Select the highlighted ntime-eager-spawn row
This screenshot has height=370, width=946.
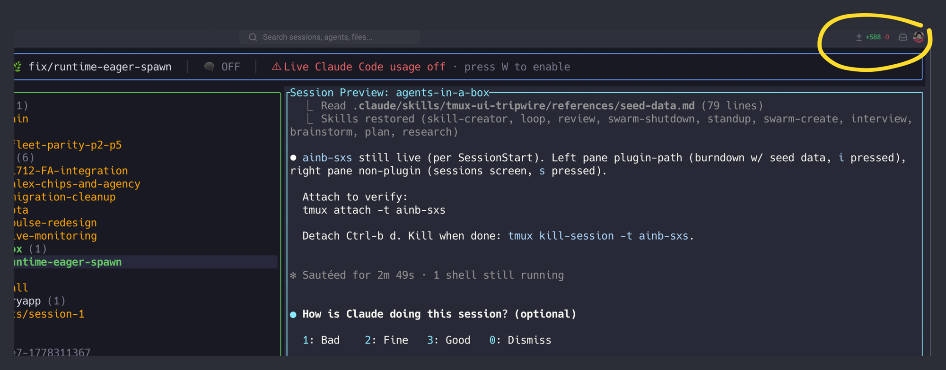pos(146,262)
